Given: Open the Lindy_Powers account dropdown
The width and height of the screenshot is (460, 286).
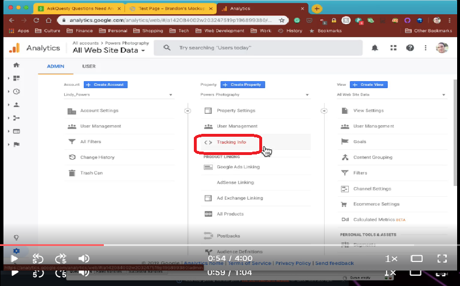Looking at the screenshot, I should click(119, 95).
